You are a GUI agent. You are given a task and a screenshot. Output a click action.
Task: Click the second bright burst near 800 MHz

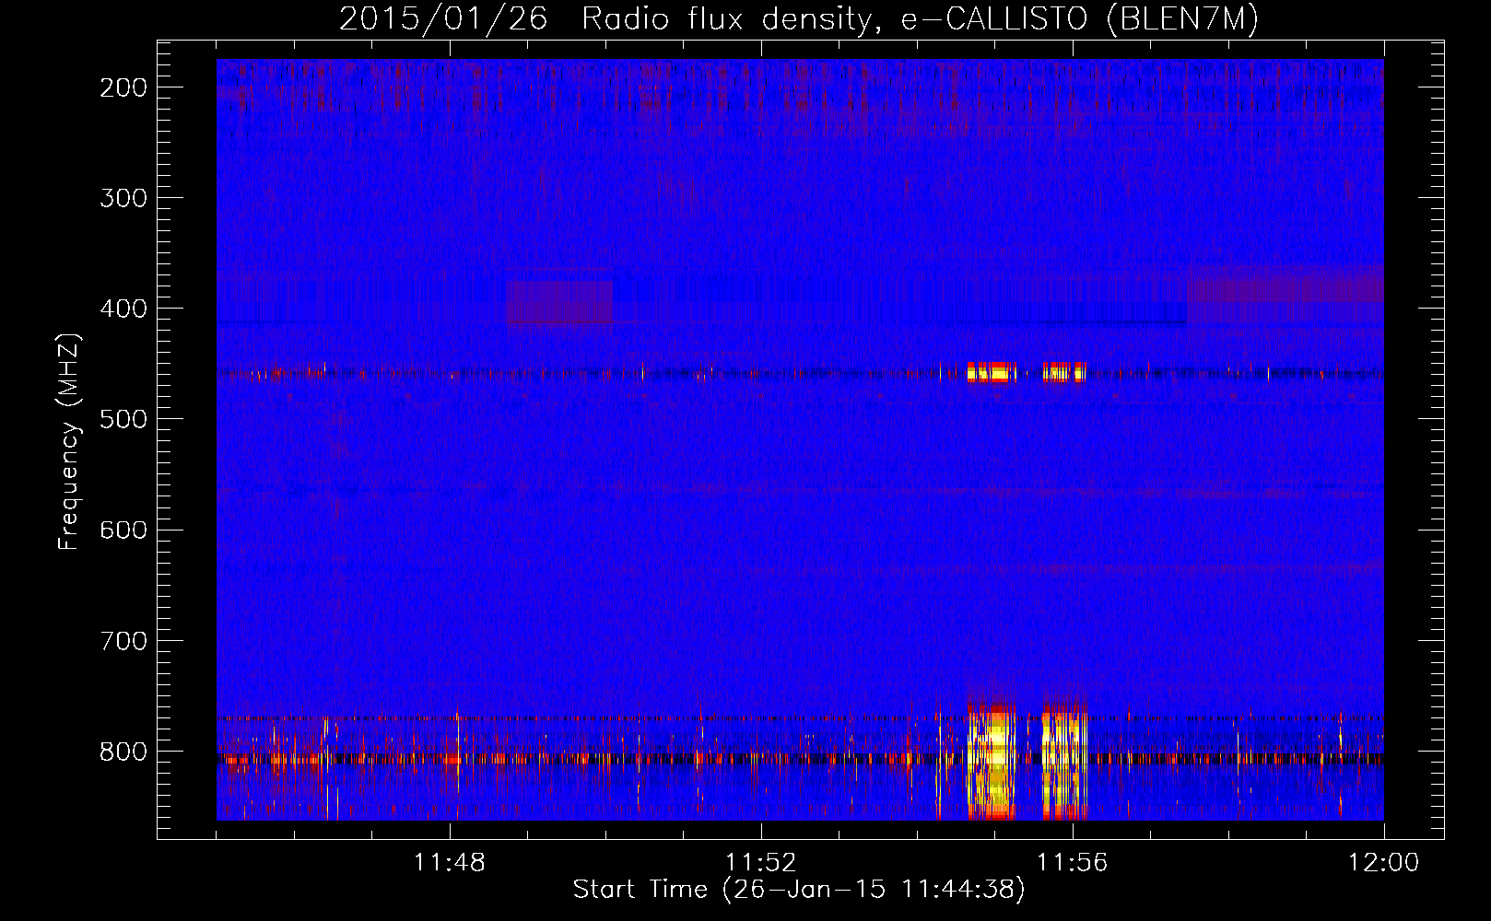[1064, 761]
